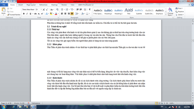Center align the paragraph
This screenshot has height=109, width=194.
coord(65,14)
